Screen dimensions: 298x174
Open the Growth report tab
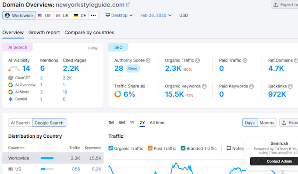(x=44, y=33)
